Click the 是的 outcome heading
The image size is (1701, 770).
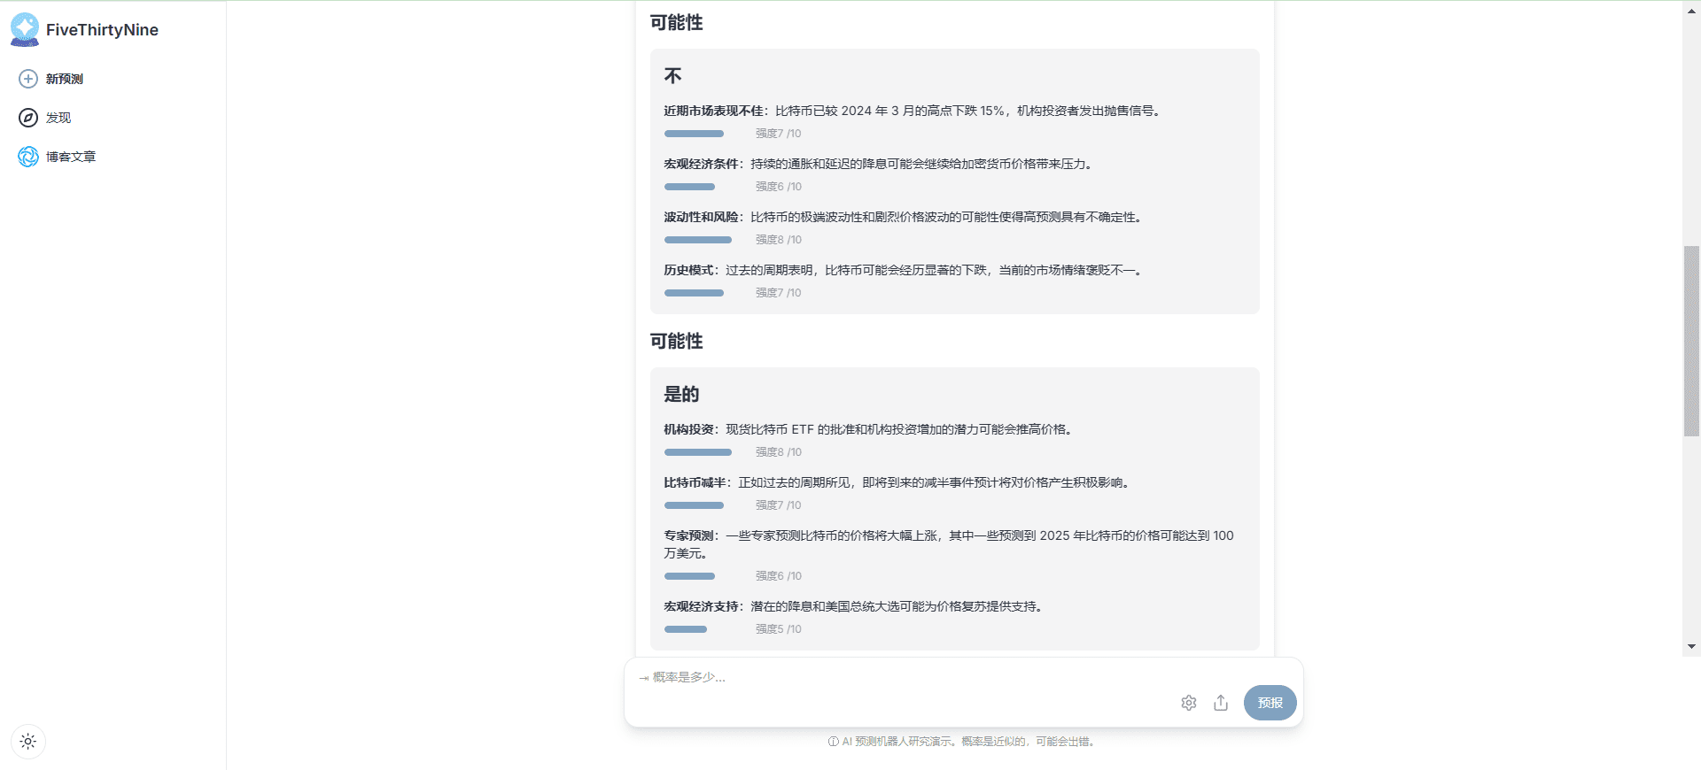click(681, 395)
